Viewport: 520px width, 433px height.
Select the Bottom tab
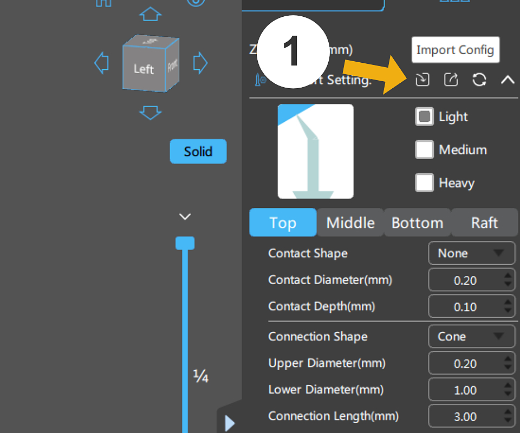(417, 223)
